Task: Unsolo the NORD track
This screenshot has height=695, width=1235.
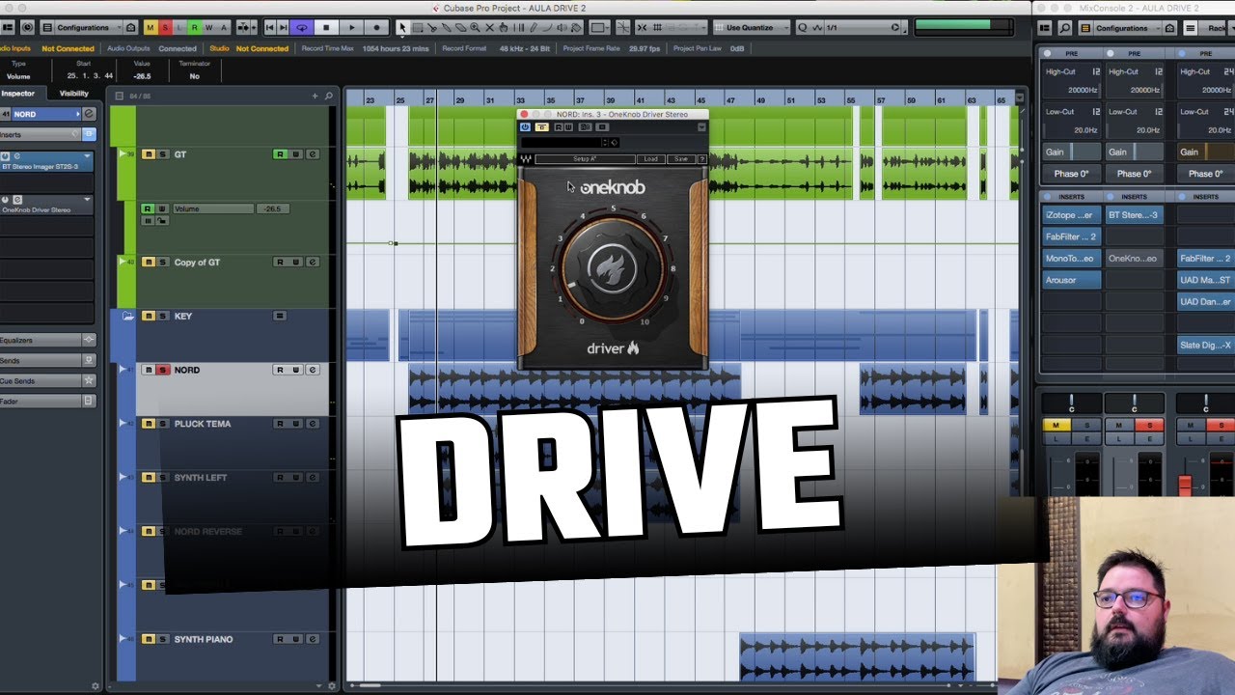Action: pyautogui.click(x=163, y=370)
